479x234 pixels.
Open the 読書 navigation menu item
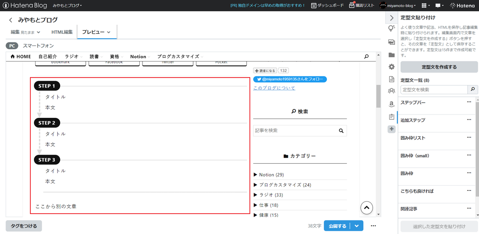point(96,57)
